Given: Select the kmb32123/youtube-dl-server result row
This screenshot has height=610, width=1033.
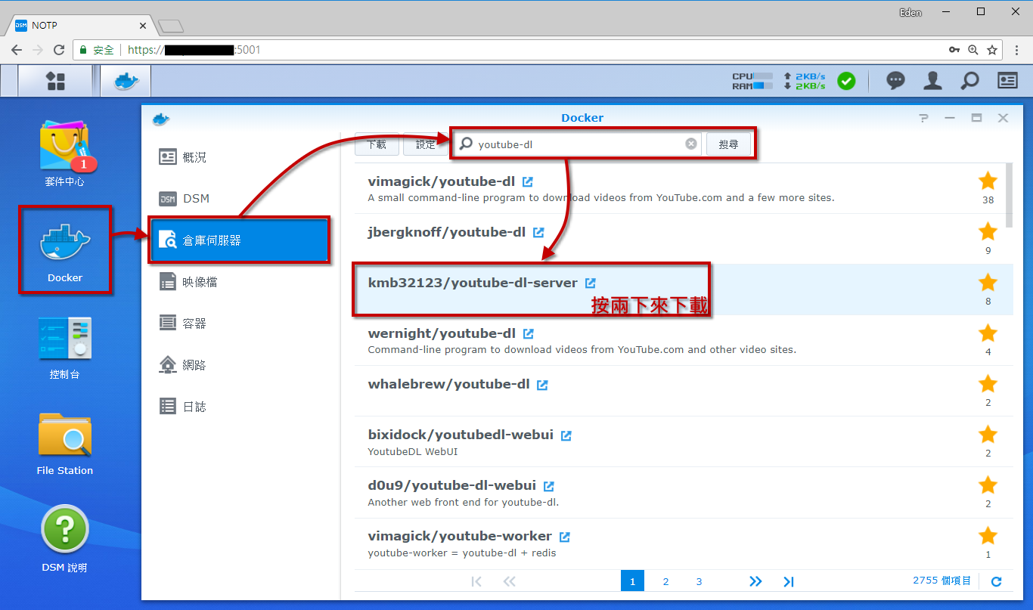Looking at the screenshot, I should point(684,290).
